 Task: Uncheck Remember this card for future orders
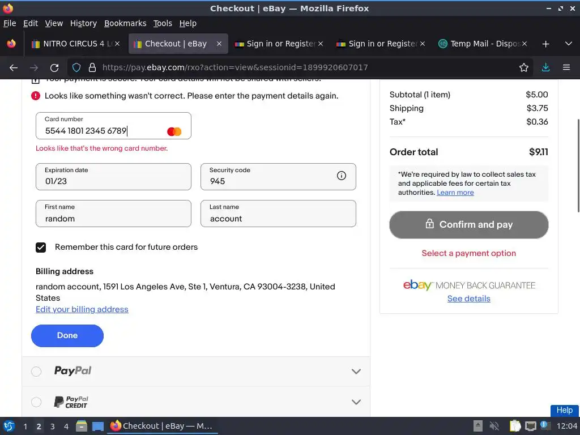41,248
